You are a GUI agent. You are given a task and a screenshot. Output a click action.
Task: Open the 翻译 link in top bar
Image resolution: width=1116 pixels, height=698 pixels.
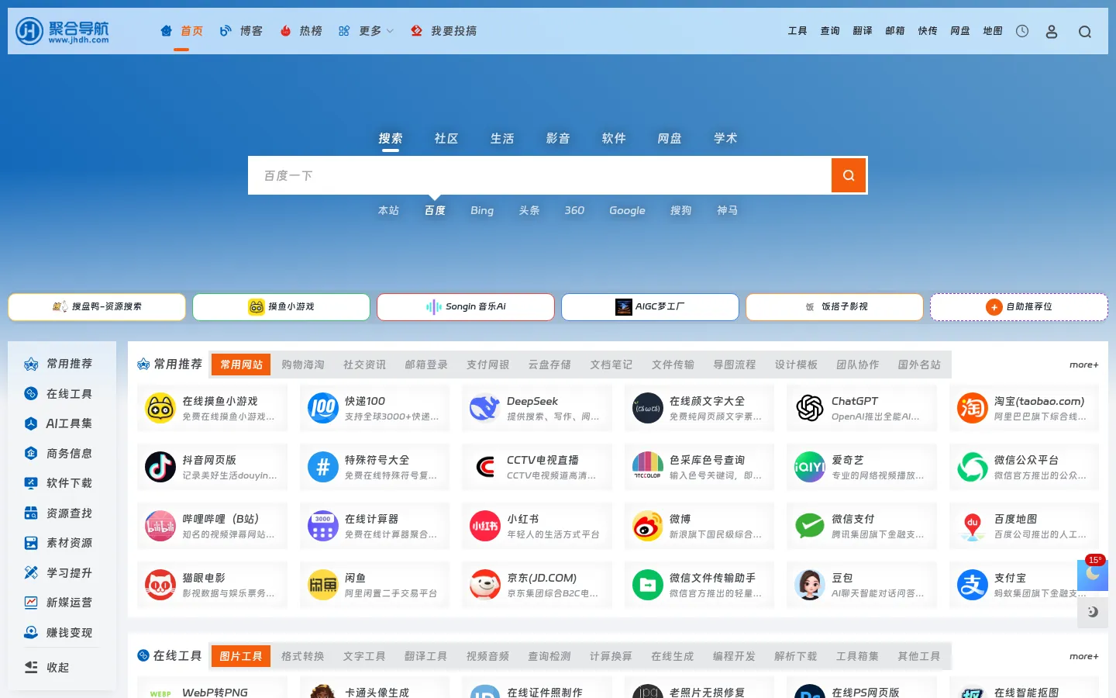863,31
